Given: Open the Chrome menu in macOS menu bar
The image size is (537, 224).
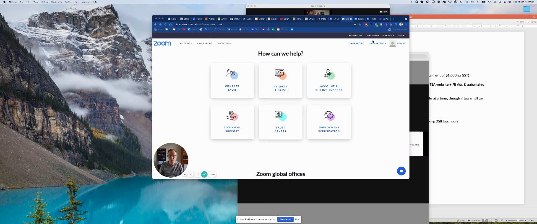Looking at the screenshot, I should point(13,2).
